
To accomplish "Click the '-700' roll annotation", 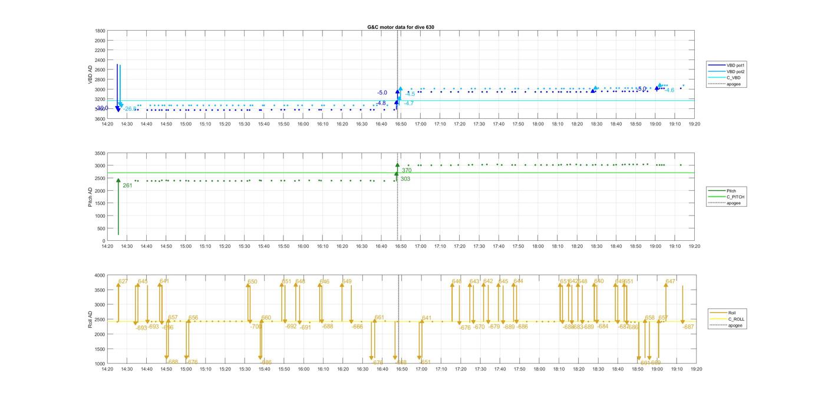I will (256, 327).
